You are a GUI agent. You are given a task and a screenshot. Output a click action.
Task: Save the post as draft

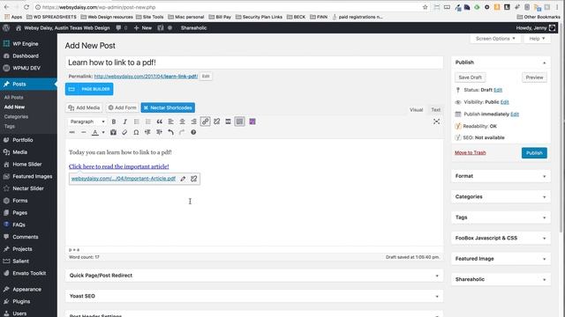pyautogui.click(x=470, y=77)
